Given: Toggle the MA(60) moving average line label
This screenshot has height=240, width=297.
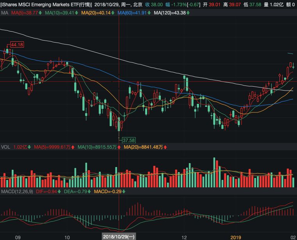Looking at the screenshot, I should pos(132,13).
